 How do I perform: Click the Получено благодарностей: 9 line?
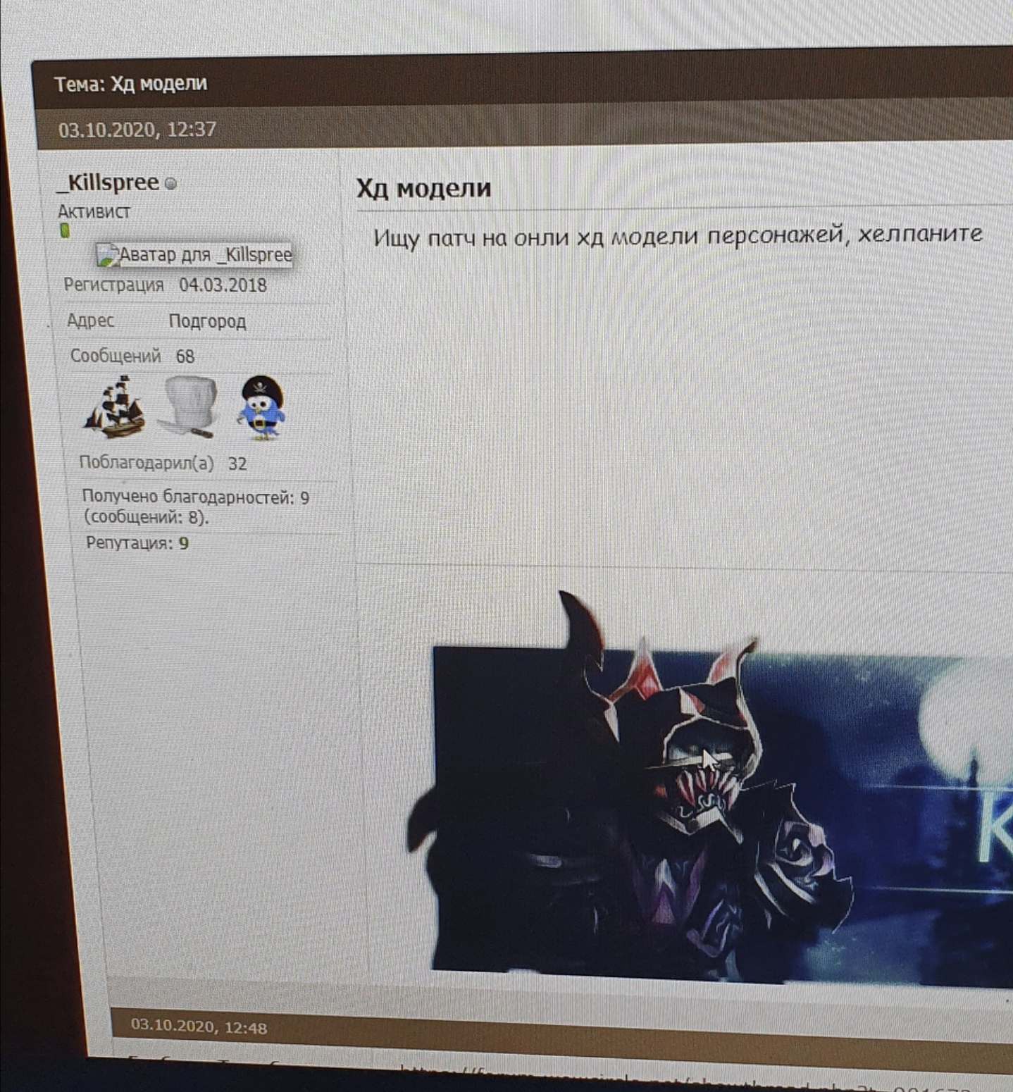click(x=196, y=497)
